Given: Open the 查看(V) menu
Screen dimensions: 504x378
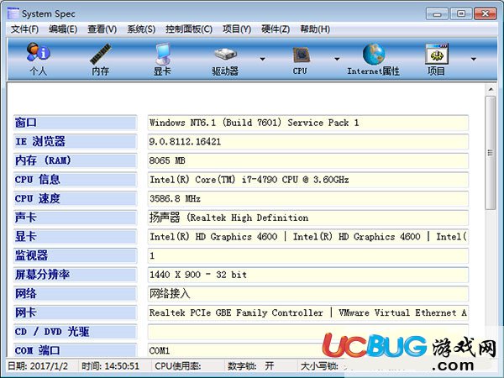Looking at the screenshot, I should pos(102,29).
